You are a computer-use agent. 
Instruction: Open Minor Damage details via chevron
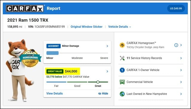pos(107,46)
